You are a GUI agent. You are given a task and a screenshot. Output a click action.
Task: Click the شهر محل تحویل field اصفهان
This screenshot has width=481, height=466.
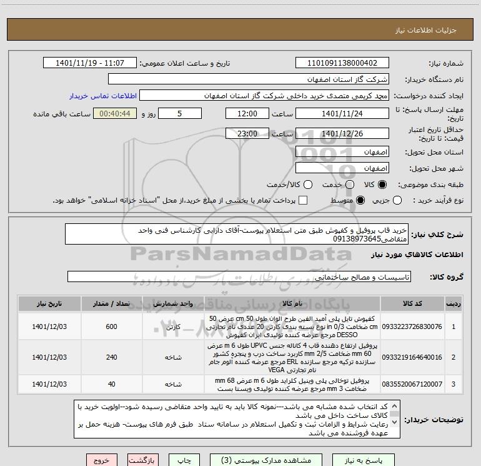[342, 168]
